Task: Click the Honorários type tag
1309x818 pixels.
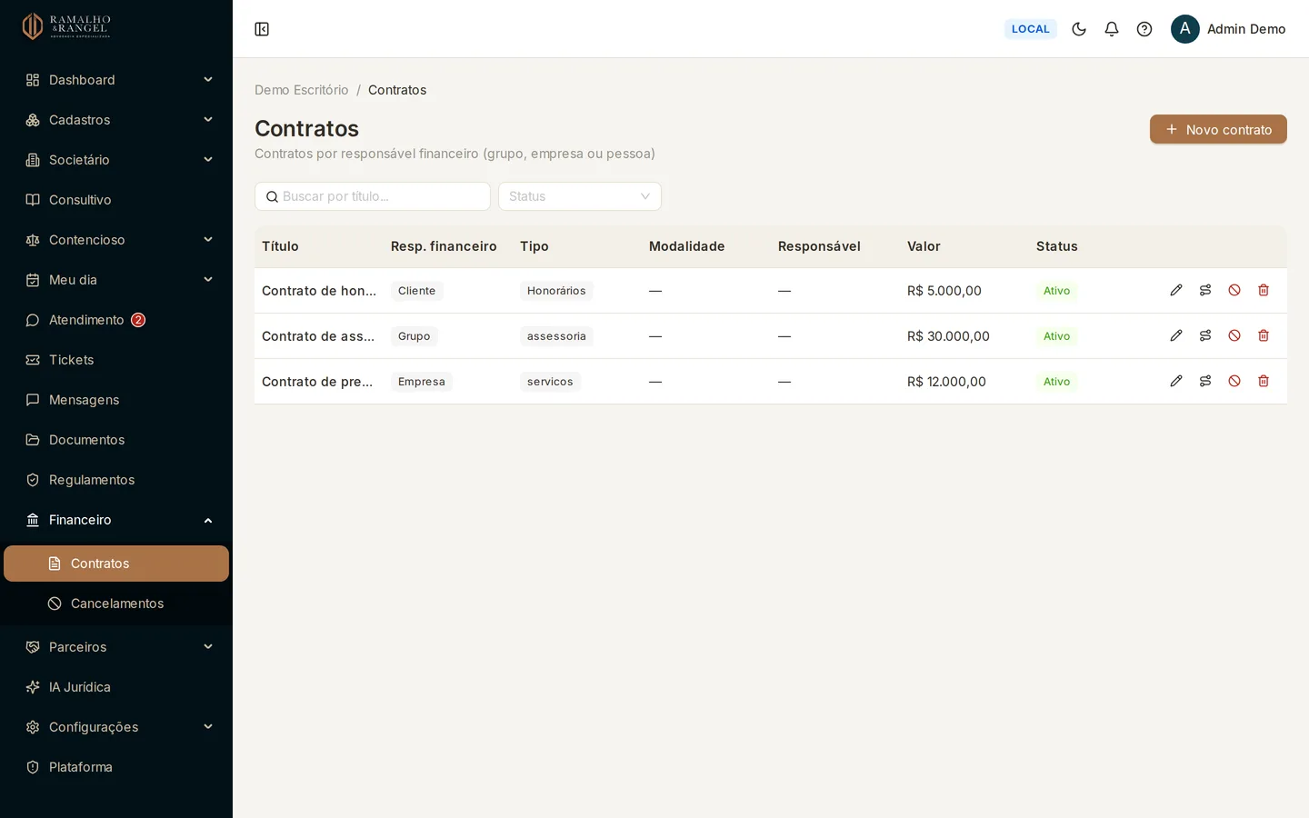Action: coord(556,291)
